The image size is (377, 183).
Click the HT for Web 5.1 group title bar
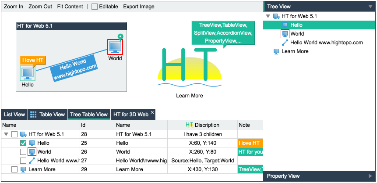71,26
